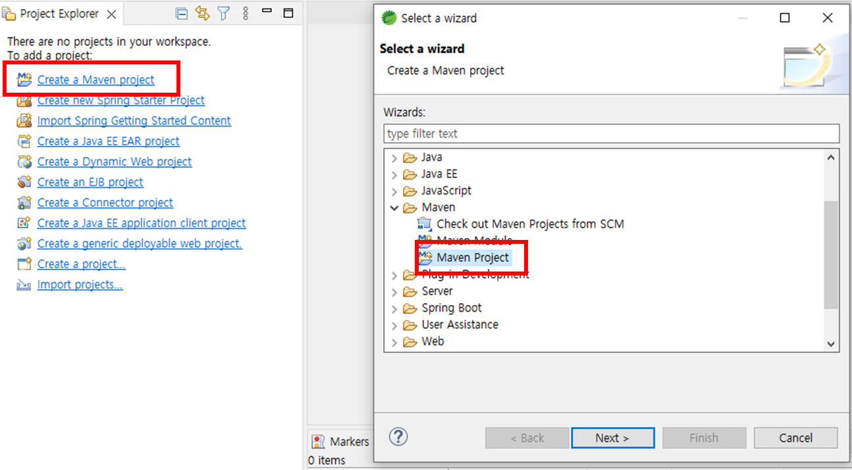Click wizard list scrollbar down arrow

(x=831, y=344)
